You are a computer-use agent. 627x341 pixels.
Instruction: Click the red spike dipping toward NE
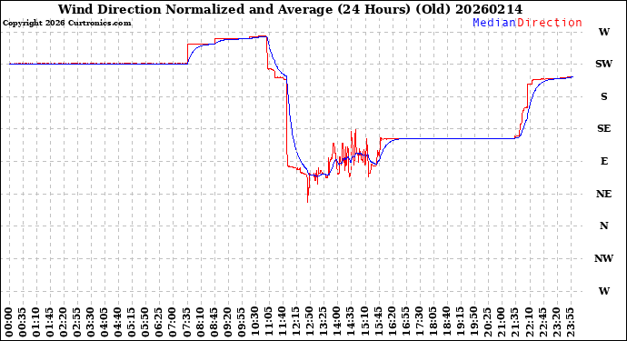pos(307,189)
